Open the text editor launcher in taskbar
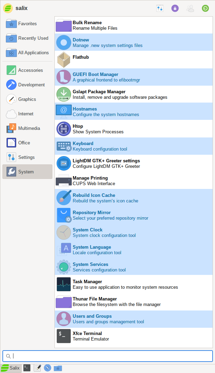Image resolution: width=215 pixels, height=373 pixels. click(x=37, y=368)
